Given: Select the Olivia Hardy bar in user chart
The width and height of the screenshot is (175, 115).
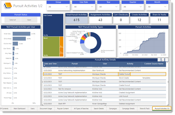Looking at the screenshot, I should pyautogui.click(x=19, y=39).
